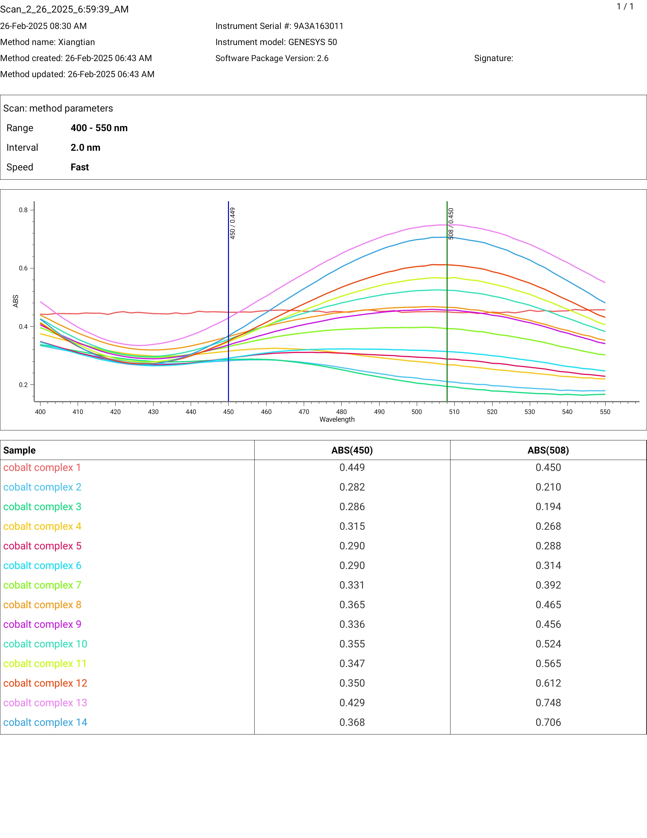Click the 0.748 absorbance value cell
Viewport: 647px width, 838px height.
point(548,703)
